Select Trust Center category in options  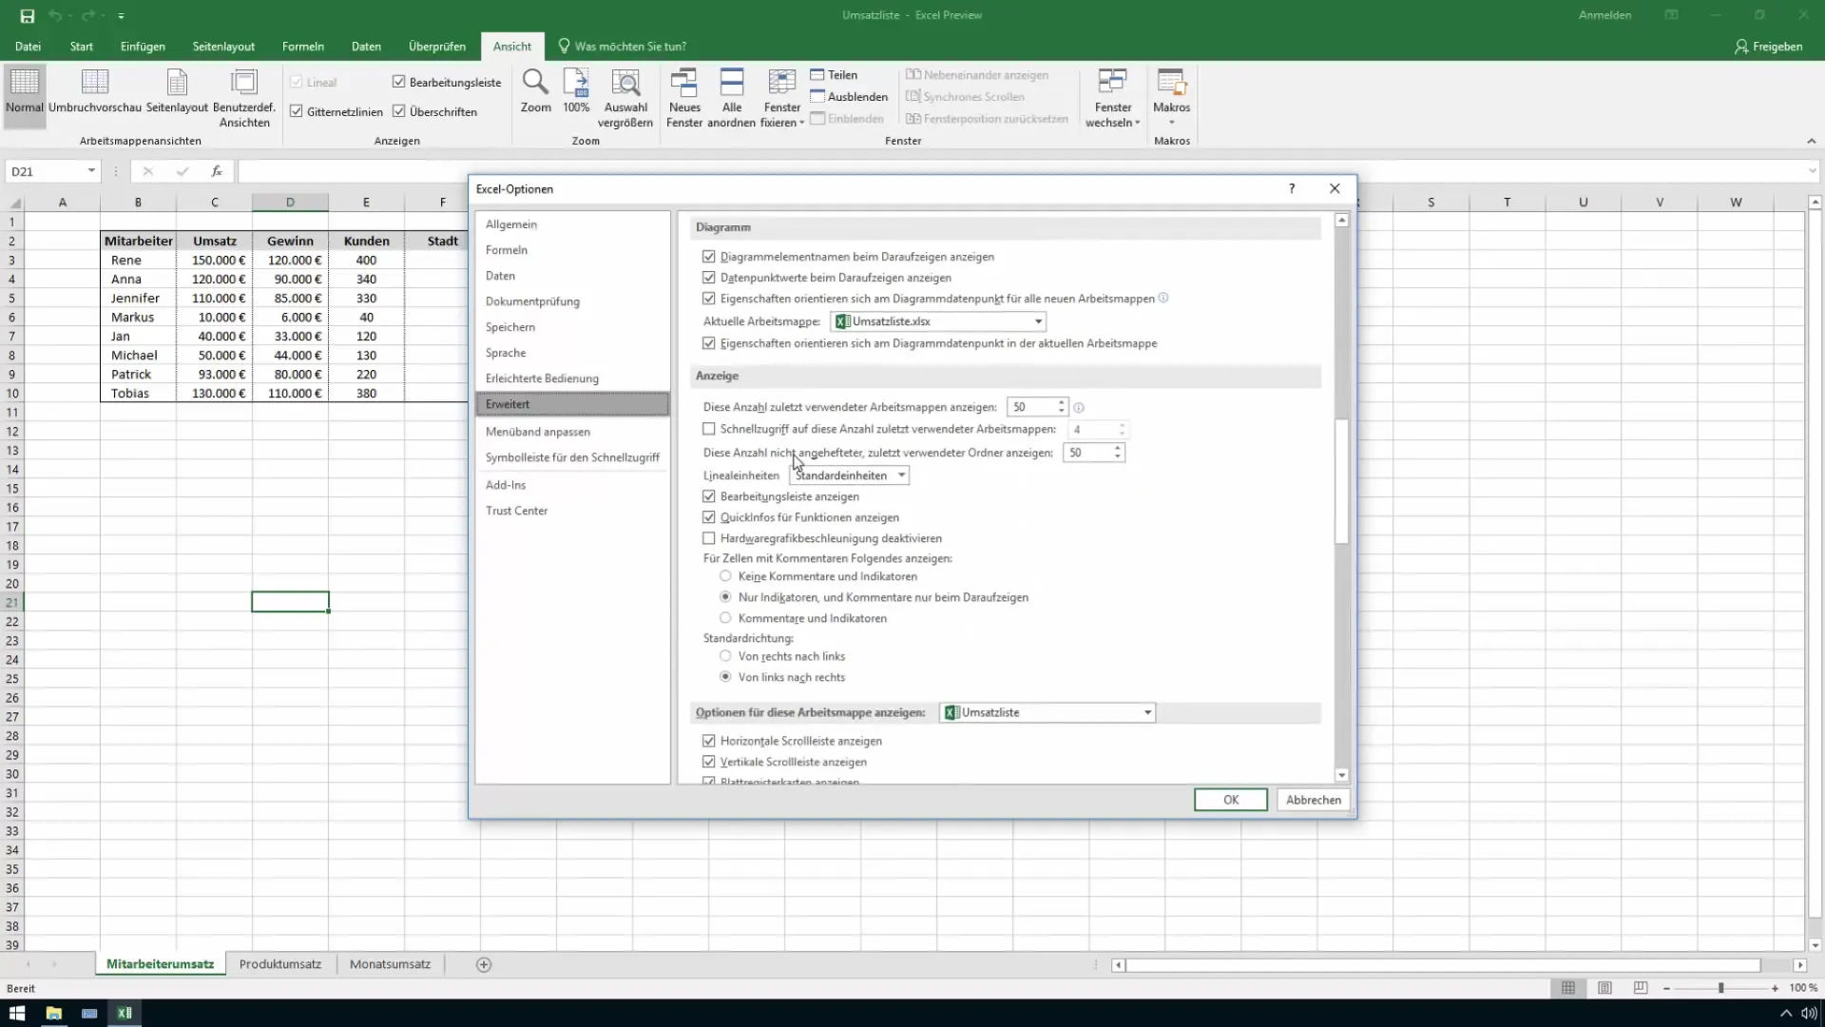(572, 511)
